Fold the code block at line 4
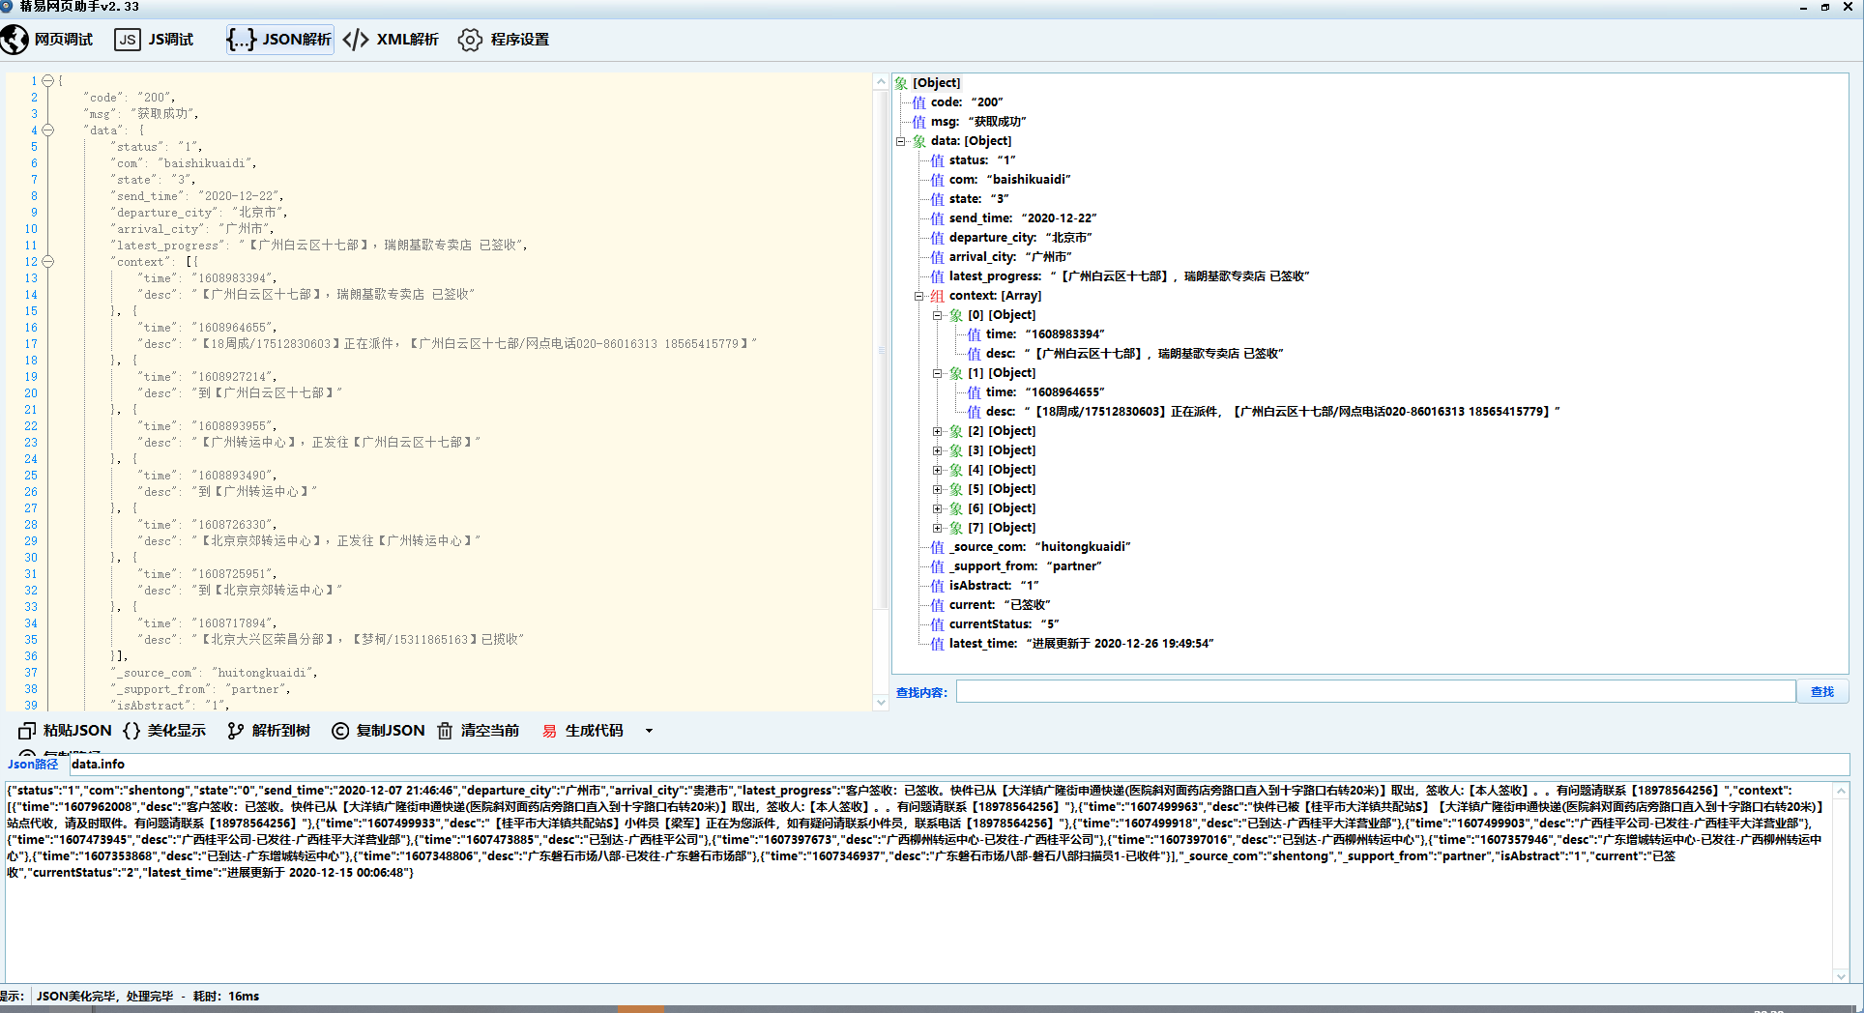Screen dimensions: 1864x1013 (x=48, y=130)
